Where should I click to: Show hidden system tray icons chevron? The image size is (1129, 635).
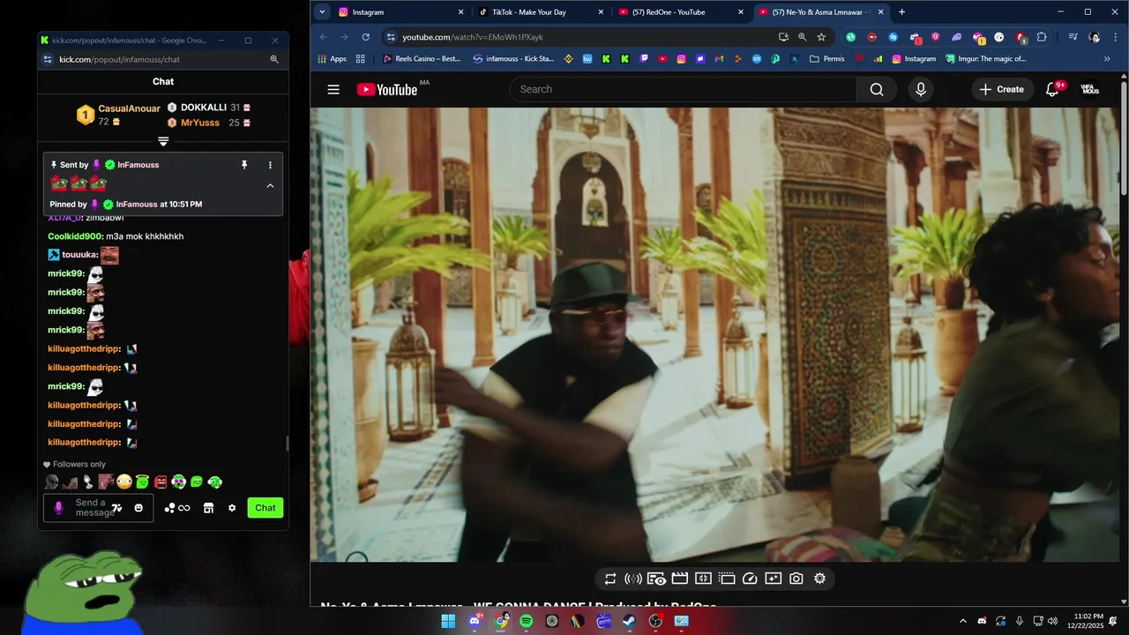pos(962,621)
